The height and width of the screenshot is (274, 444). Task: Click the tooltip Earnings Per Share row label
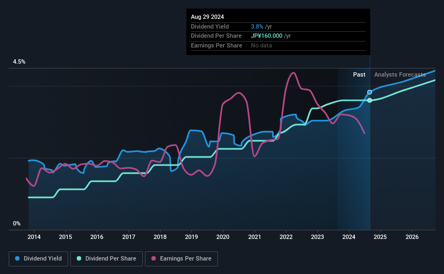click(x=217, y=45)
